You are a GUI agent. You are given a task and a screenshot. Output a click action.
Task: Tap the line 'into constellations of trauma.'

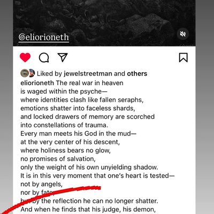coord(64,125)
